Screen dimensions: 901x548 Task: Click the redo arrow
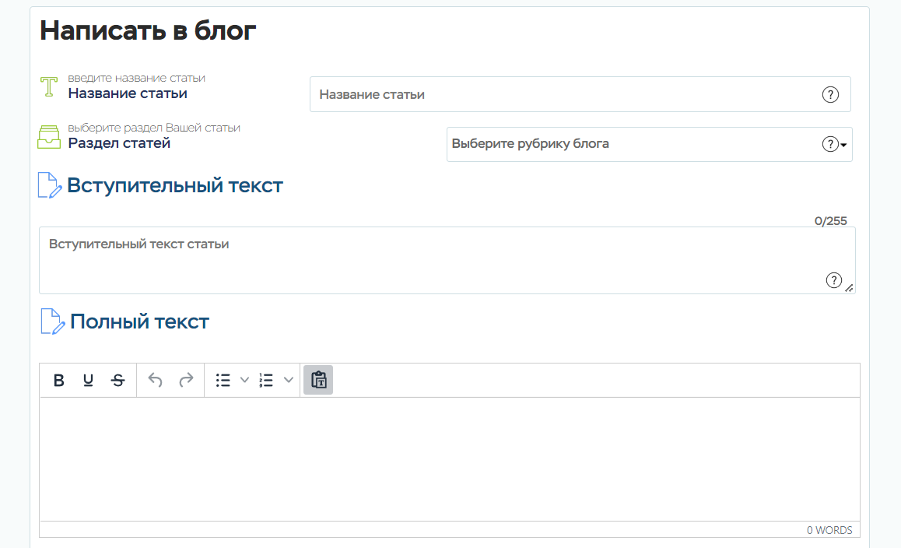pyautogui.click(x=186, y=381)
